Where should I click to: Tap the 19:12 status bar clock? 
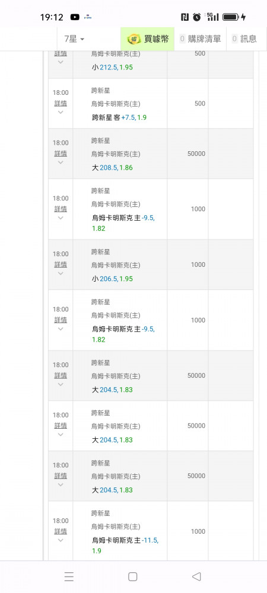52,17
